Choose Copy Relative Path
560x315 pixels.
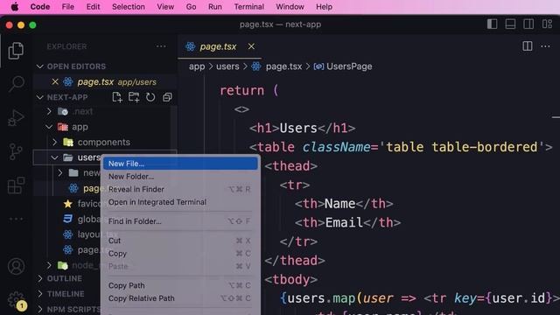(180, 298)
